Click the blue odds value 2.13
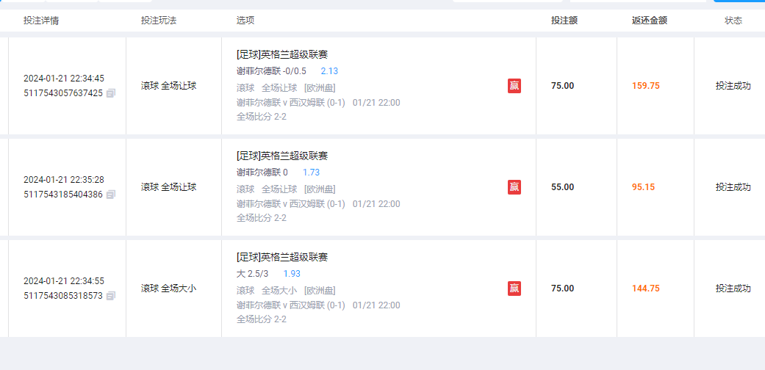Viewport: 765px width, 370px height. coord(329,71)
